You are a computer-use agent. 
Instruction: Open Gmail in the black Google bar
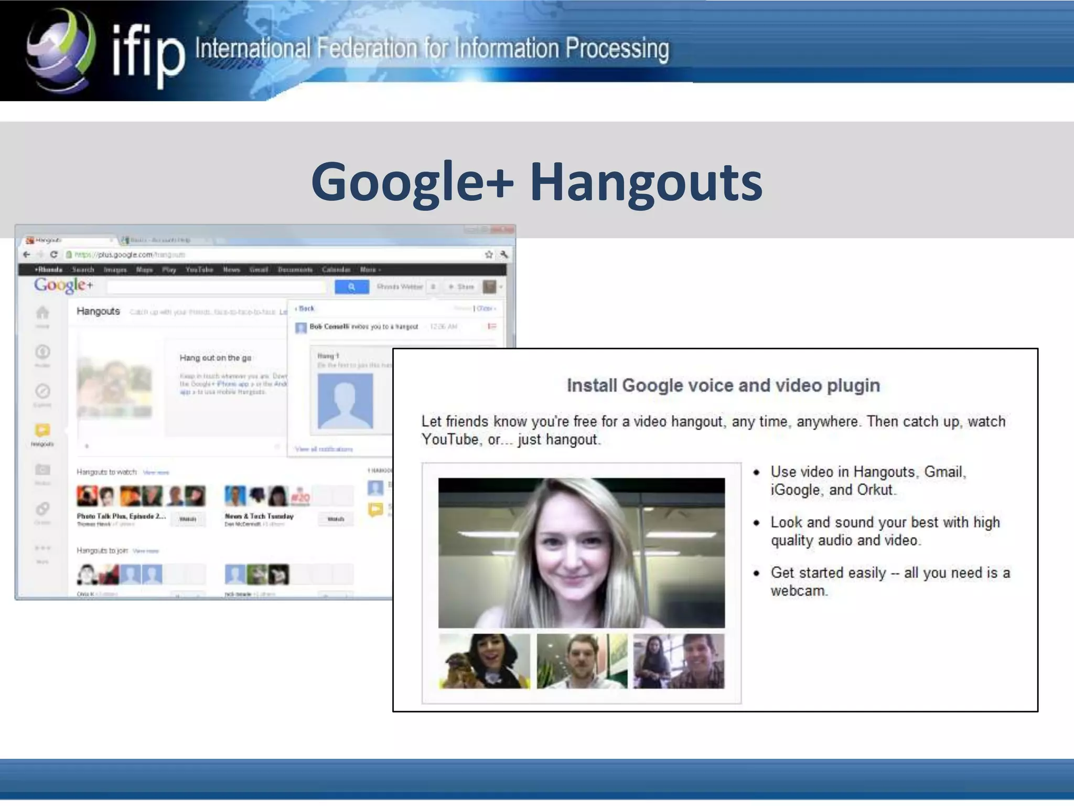pyautogui.click(x=259, y=270)
